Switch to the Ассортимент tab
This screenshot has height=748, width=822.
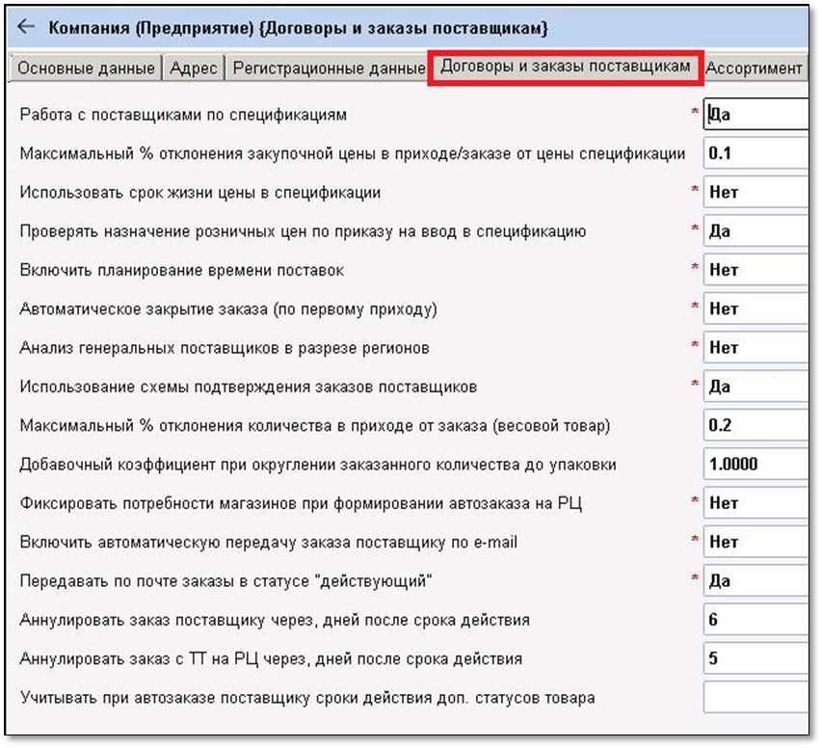point(754,68)
